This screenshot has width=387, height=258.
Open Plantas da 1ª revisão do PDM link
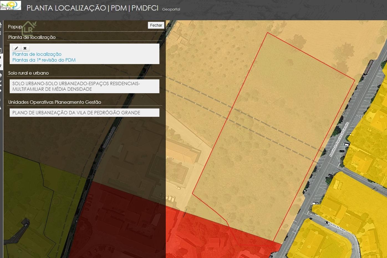click(44, 60)
